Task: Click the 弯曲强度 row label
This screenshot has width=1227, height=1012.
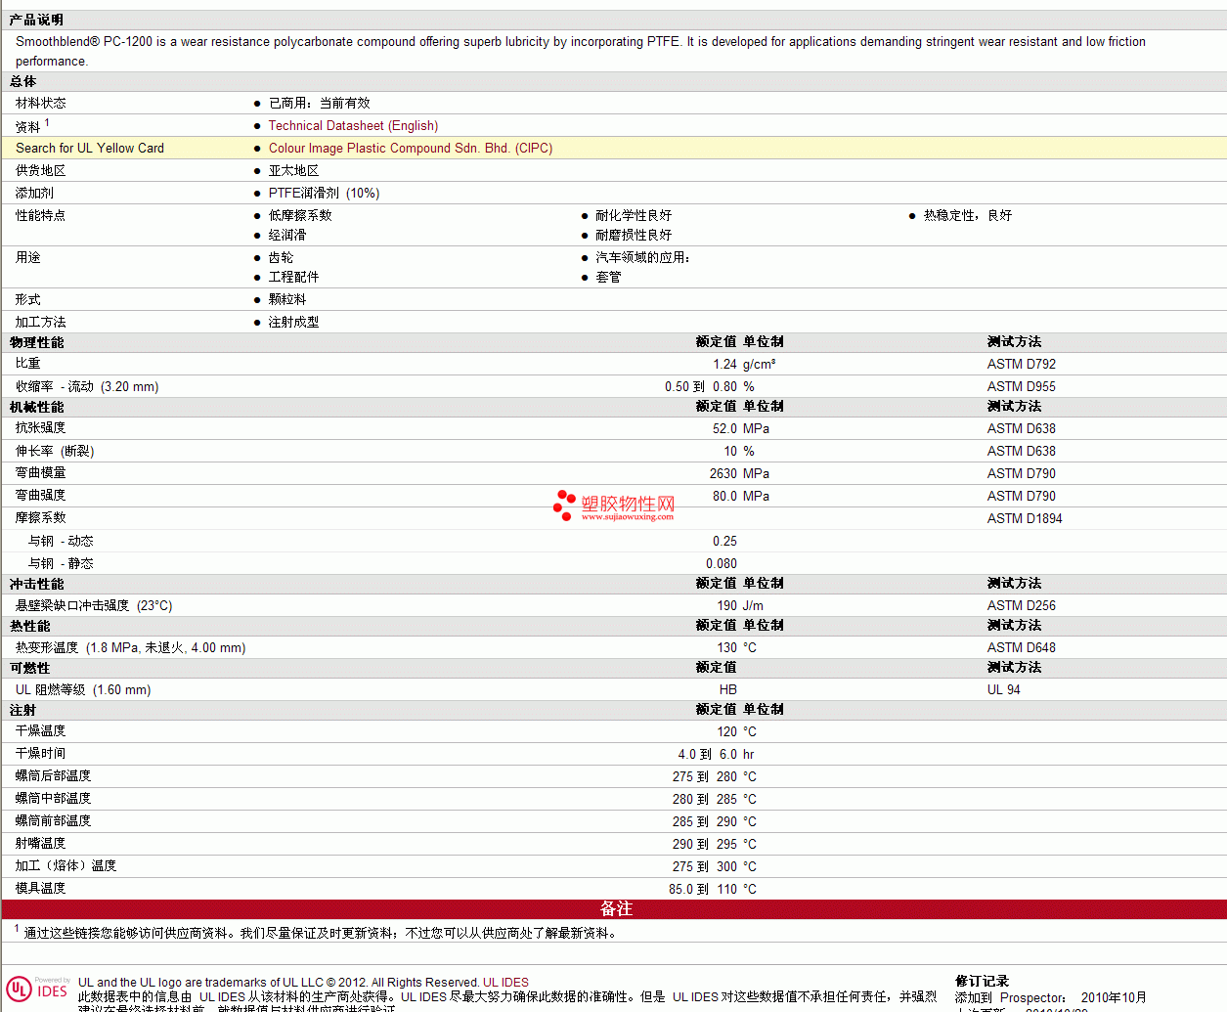Action: [41, 495]
